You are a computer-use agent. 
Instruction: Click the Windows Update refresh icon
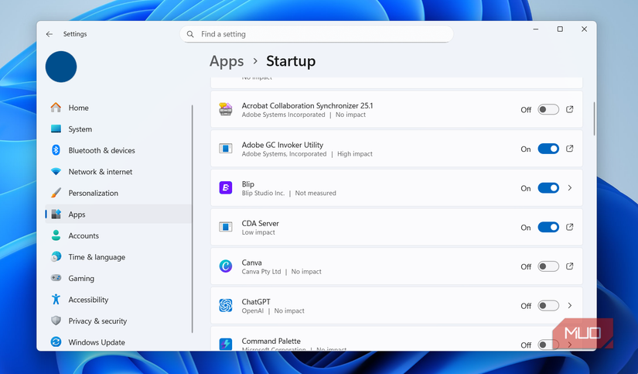[56, 341]
